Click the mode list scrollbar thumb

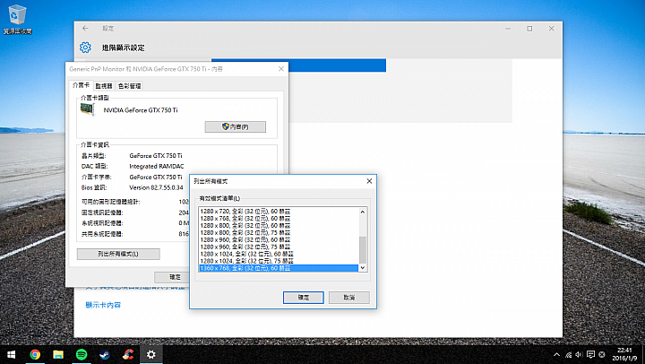click(x=363, y=249)
